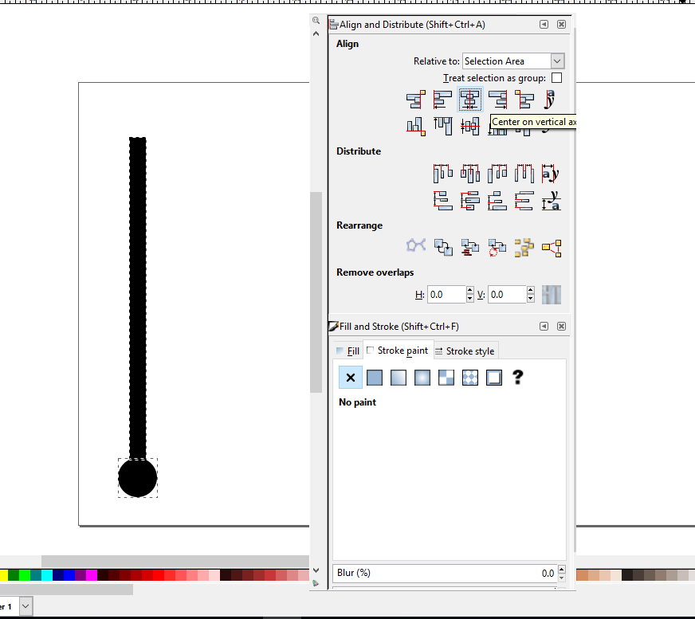Align left edges to anchor's right edge
The image size is (695, 619).
(524, 100)
